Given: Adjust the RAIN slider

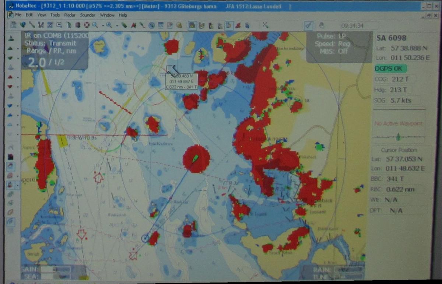Looking at the screenshot, I should coord(348,270).
